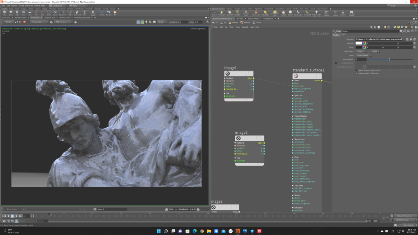This screenshot has width=418, height=235.
Task: Toggle Auto-generate TX Textures checkbox
Action: (356, 73)
